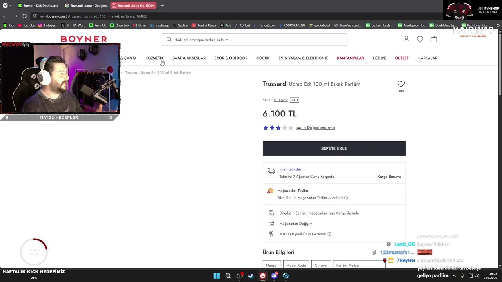Screen dimensions: 502x282
Task: Open the Gmail bookmark
Action: tap(139, 25)
